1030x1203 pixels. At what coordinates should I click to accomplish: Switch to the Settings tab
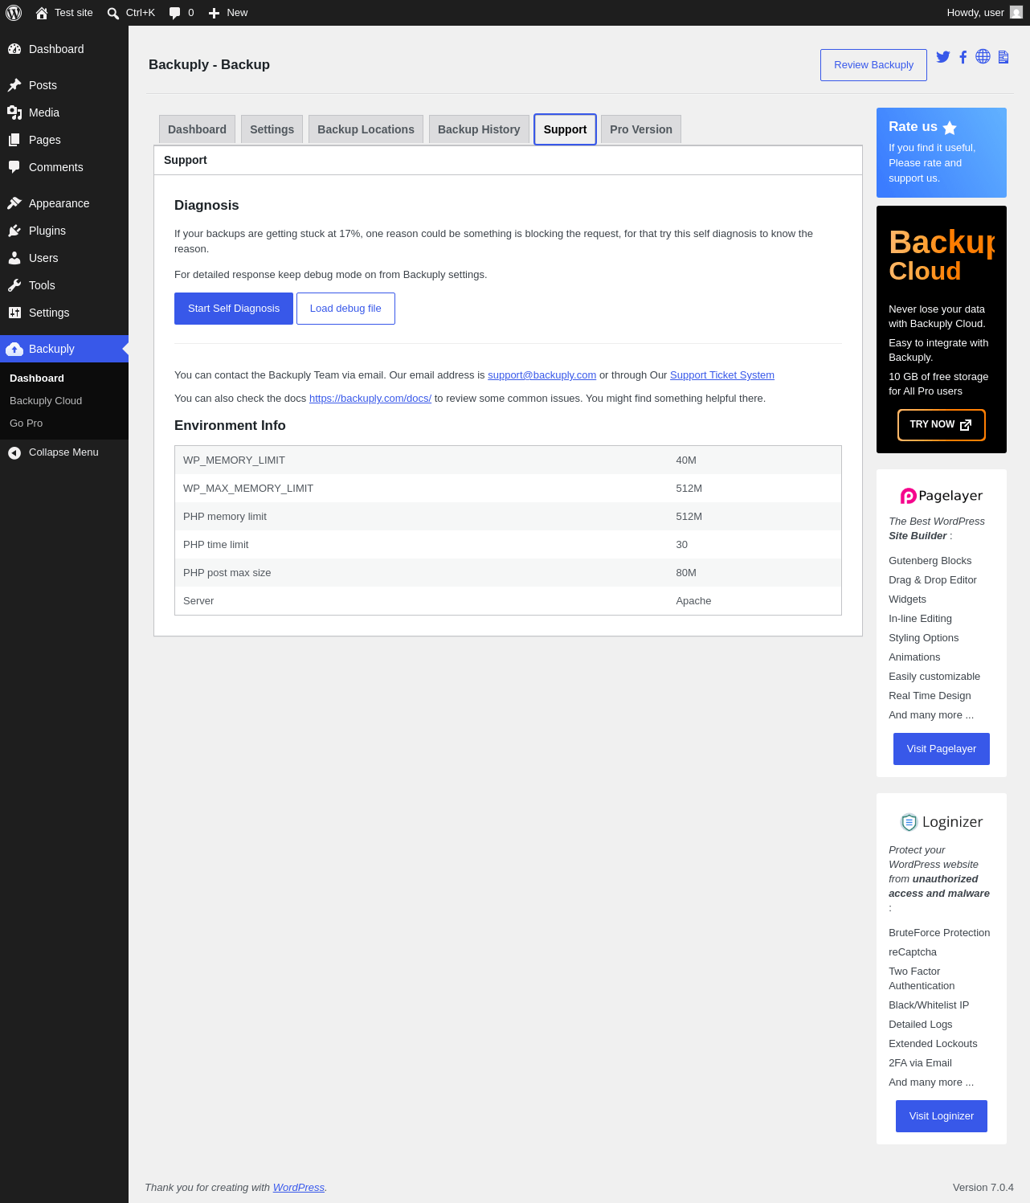(x=272, y=129)
